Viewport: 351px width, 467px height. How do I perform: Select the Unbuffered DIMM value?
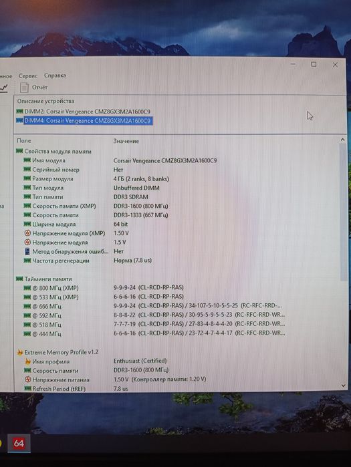(x=136, y=188)
